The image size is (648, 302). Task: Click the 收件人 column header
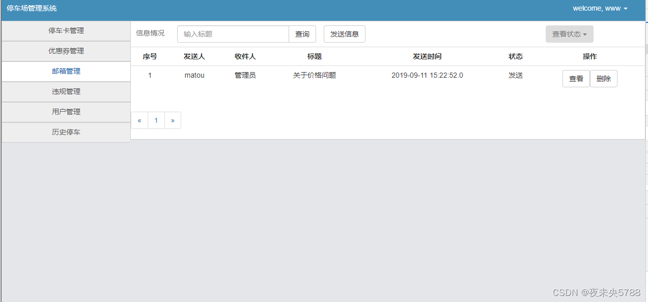tap(245, 56)
